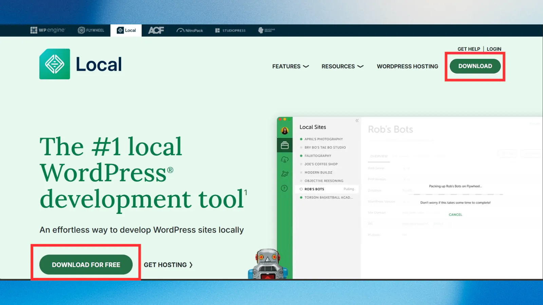Open the NitroPack brand link
This screenshot has height=305, width=543.
click(x=190, y=30)
